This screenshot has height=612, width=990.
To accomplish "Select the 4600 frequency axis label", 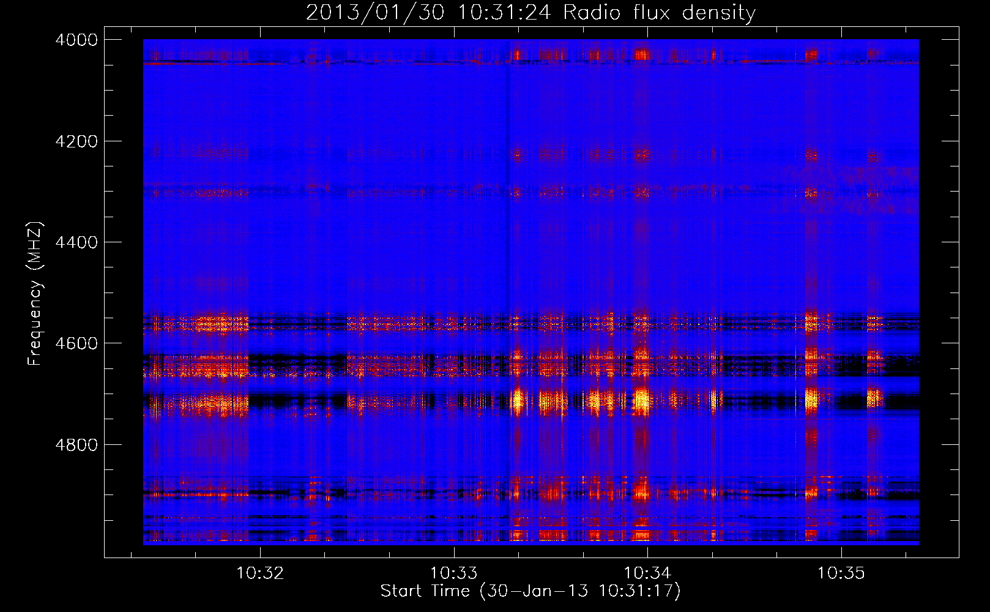I will coord(76,343).
